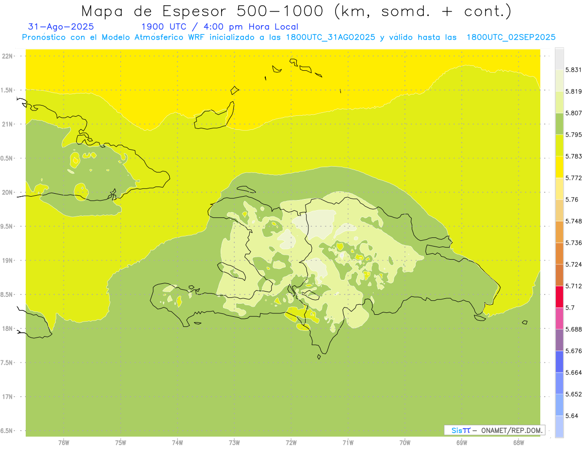This screenshot has width=582, height=449.
Task: Click the longitude axis label "72W"
Action: (291, 443)
